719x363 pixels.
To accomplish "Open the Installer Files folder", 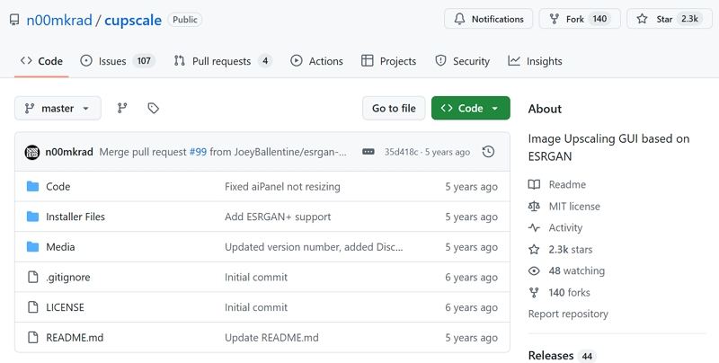I will pyautogui.click(x=75, y=217).
